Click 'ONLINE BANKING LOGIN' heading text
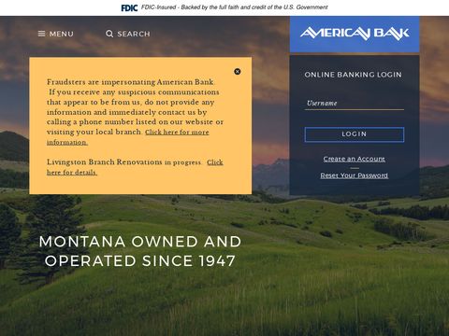 (x=353, y=75)
